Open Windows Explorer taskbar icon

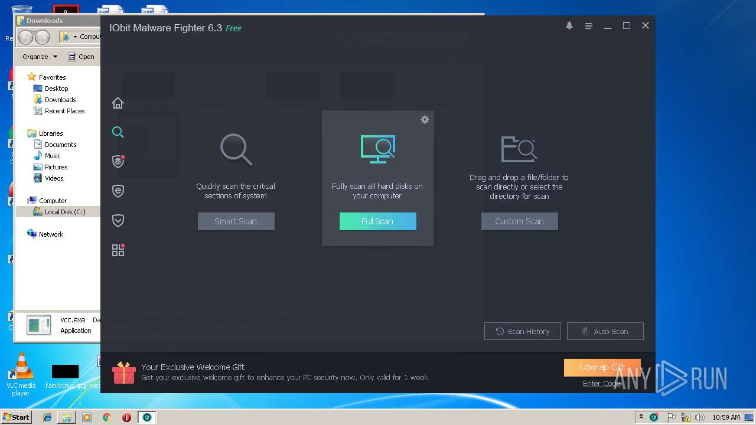click(67, 417)
